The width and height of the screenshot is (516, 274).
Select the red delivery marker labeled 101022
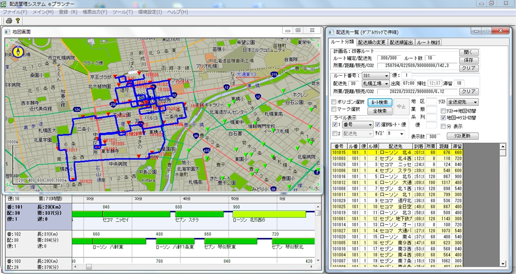coord(73,179)
